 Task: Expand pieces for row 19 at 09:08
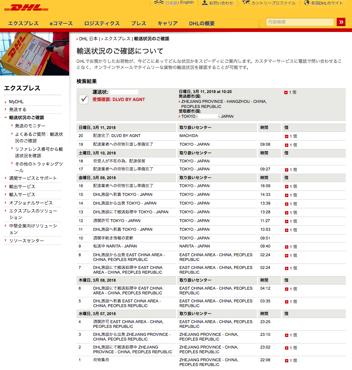(x=286, y=145)
